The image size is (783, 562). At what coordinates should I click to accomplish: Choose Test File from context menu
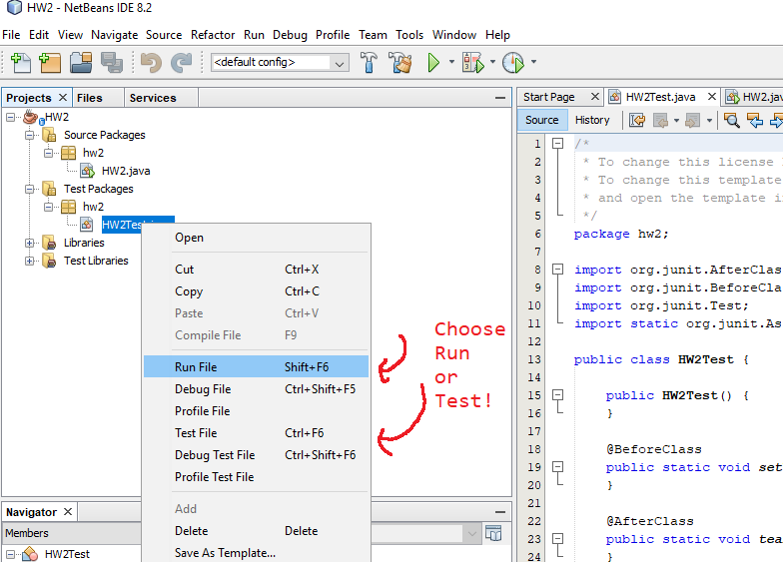pos(256,433)
